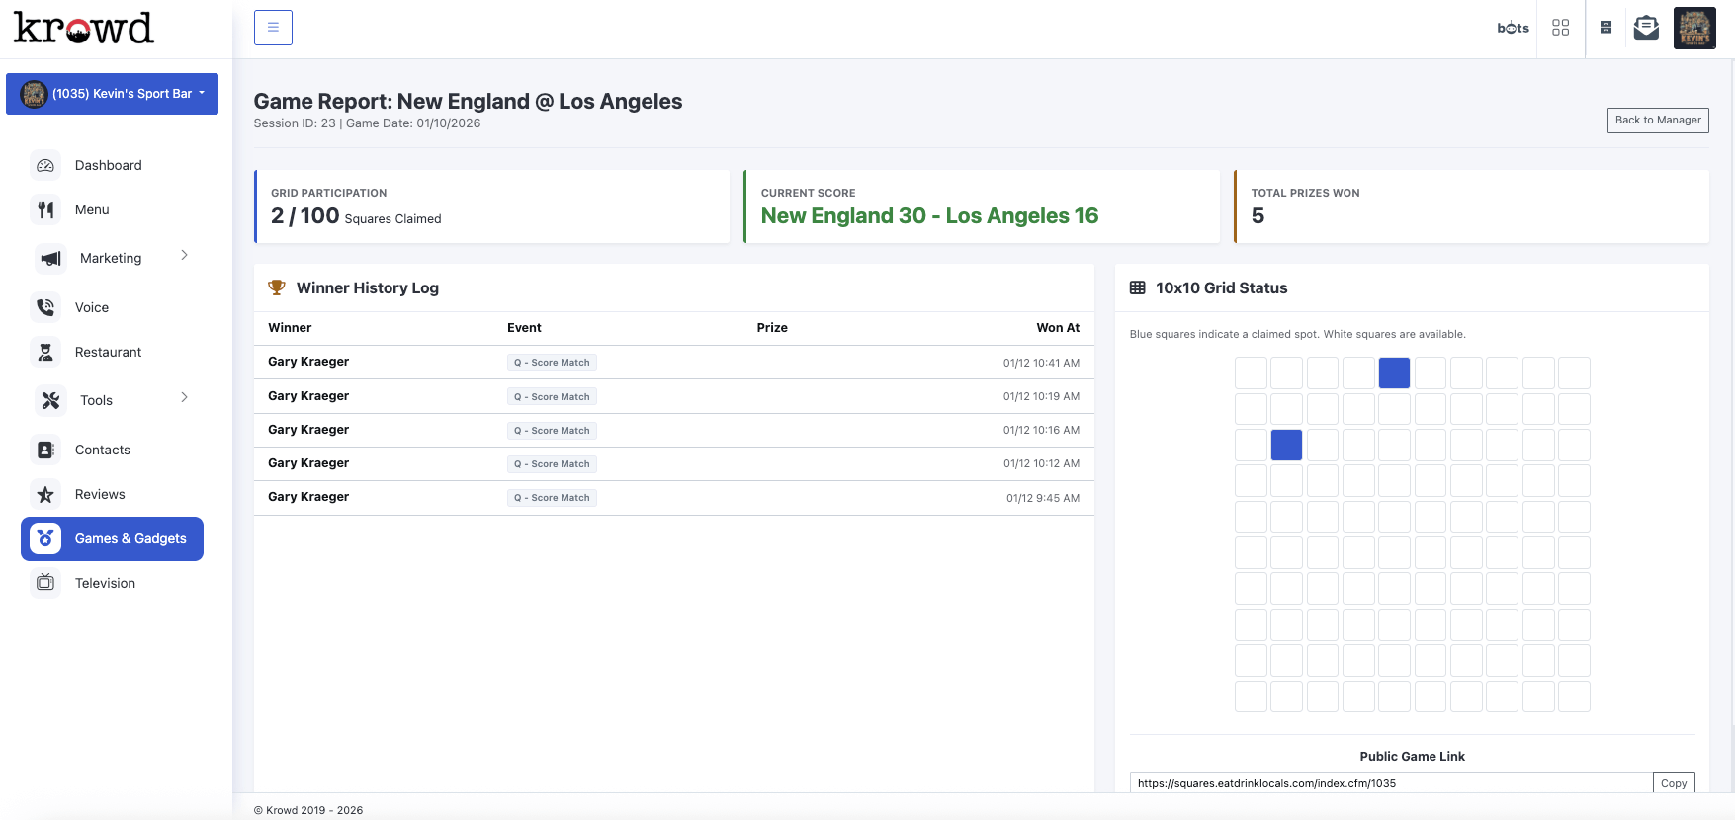Open the apps grid icon
Image resolution: width=1735 pixels, height=820 pixels.
tap(1560, 28)
